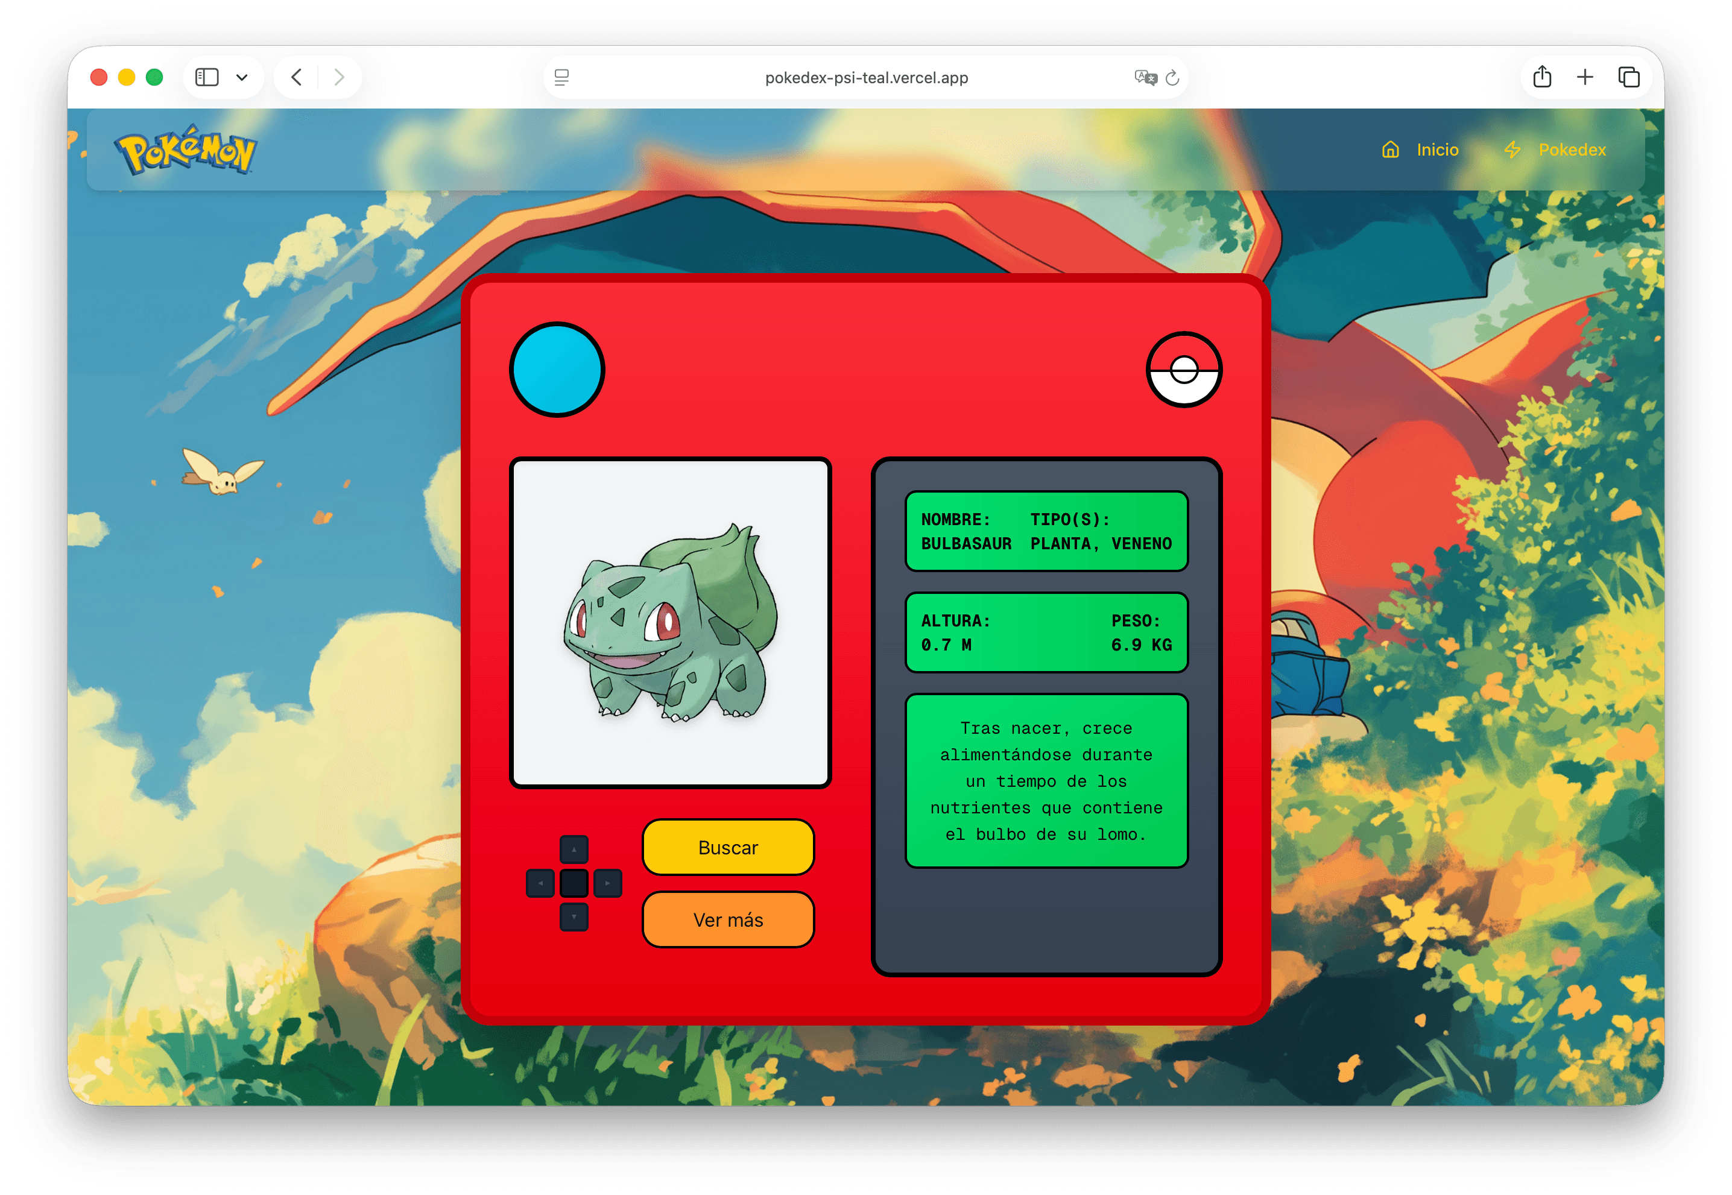The width and height of the screenshot is (1732, 1195).
Task: Click the BULBASAUR name text
Action: click(966, 544)
